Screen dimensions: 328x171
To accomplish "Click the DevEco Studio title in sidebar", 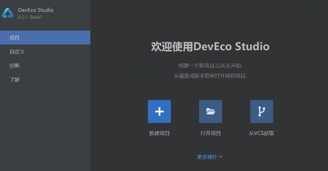I will coord(36,10).
